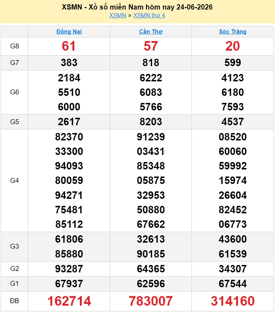Click G3 number 43600
This screenshot has height=312, width=275.
(233, 239)
